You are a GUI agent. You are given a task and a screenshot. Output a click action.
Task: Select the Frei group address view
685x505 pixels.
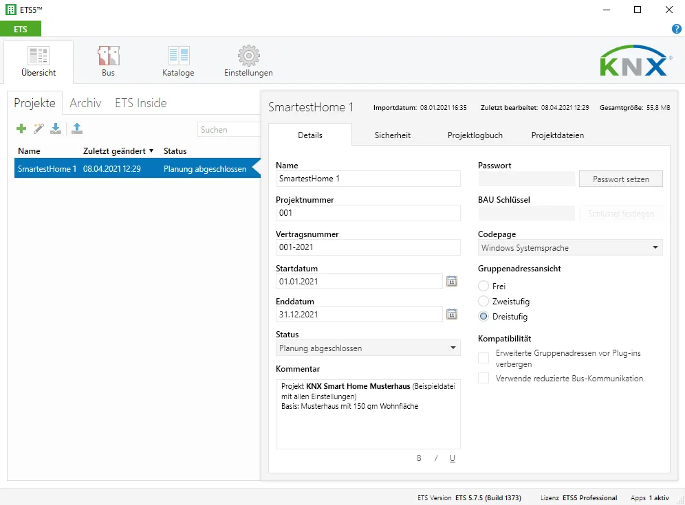483,286
